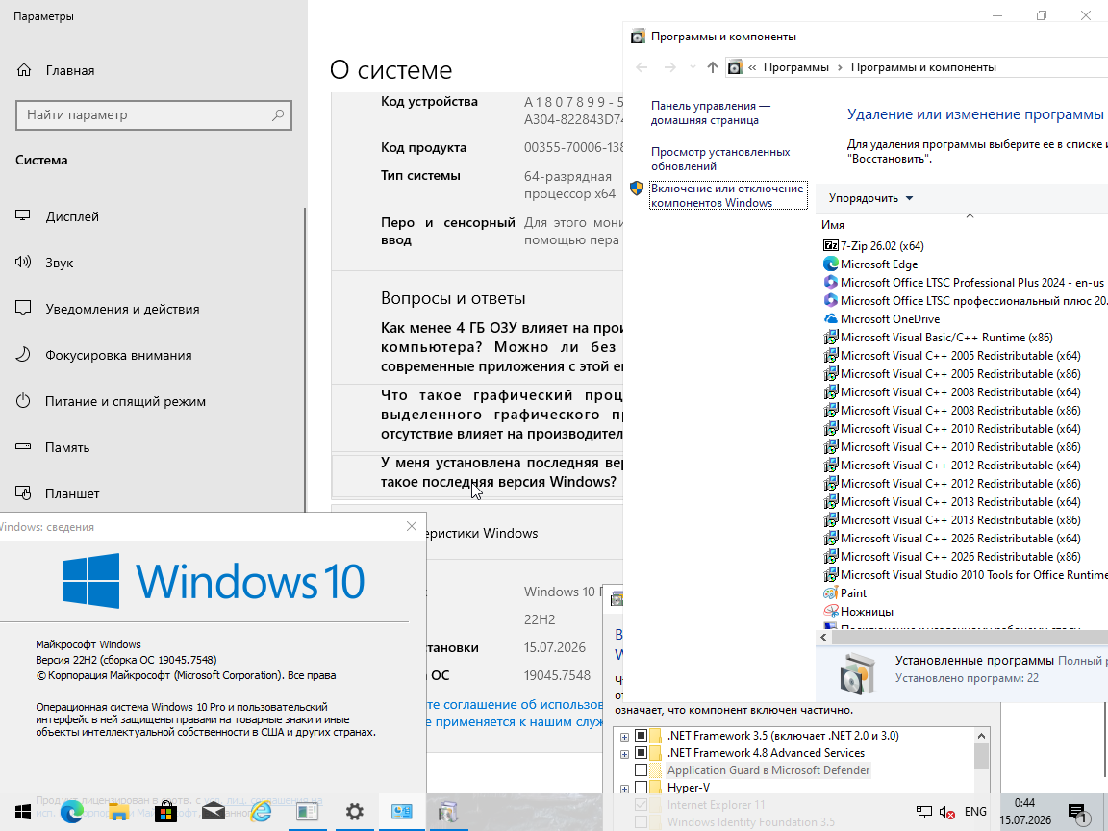Click the forward arrow in Программы и компоненты
The image size is (1108, 831).
tap(669, 67)
